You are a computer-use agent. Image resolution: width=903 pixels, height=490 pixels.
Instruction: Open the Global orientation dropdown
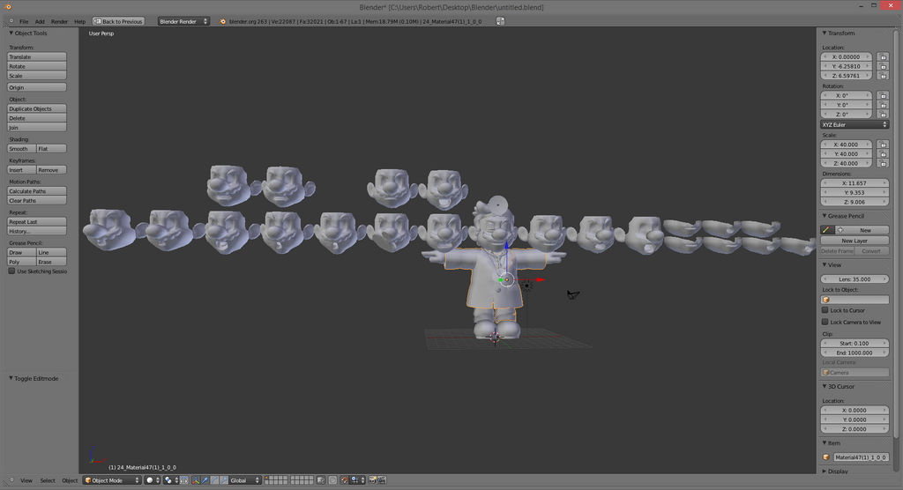[243, 480]
